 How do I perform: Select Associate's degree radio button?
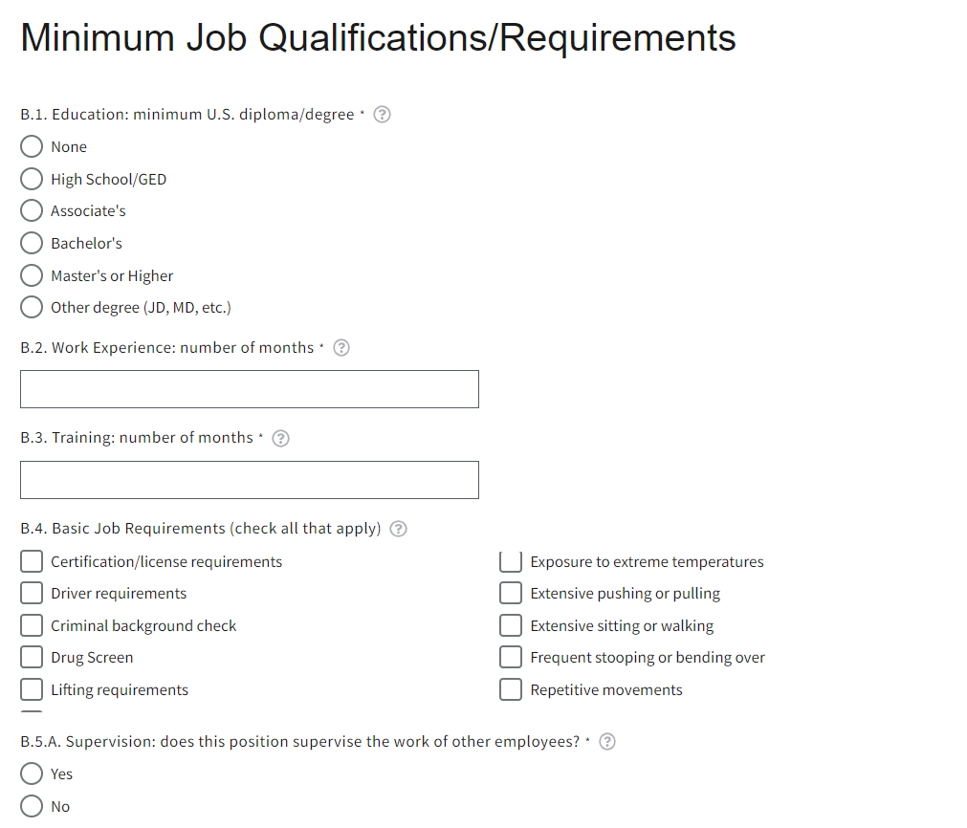pos(33,210)
